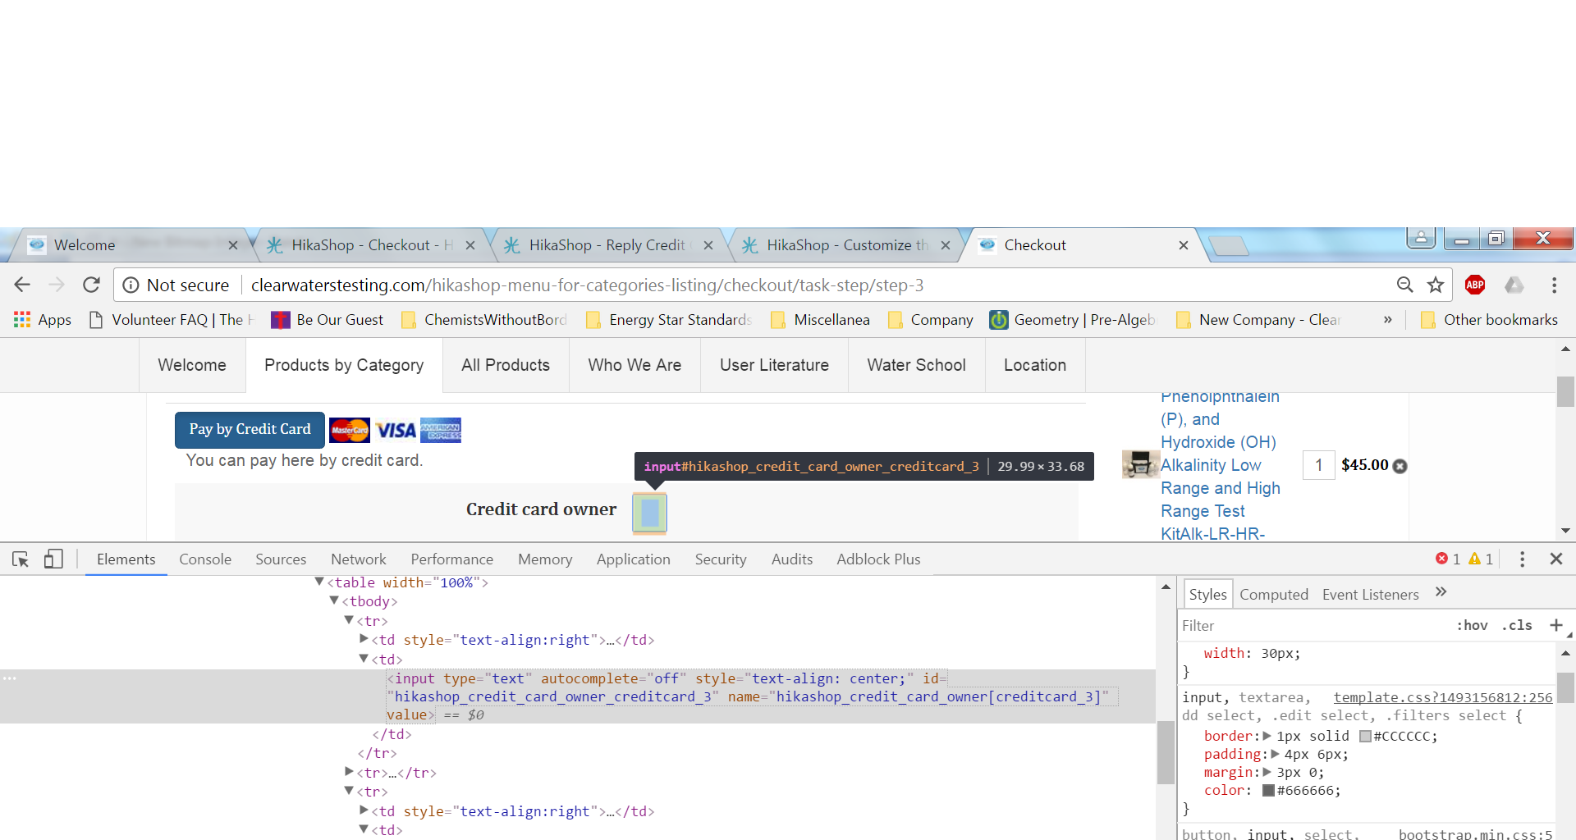
Task: Reload the page
Action: point(91,285)
